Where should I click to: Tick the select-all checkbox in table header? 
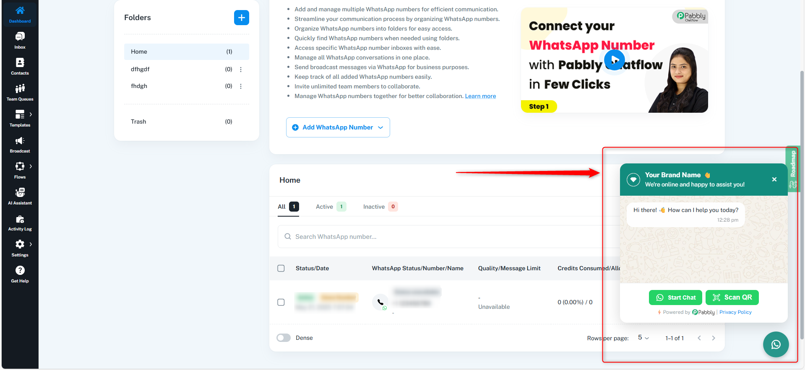[x=281, y=268]
